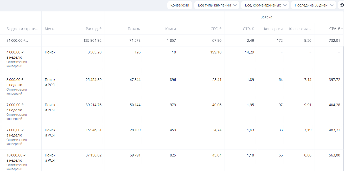This screenshot has width=344, height=171.
Task: Sort table by Расход, ₽ column
Action: coord(93,29)
